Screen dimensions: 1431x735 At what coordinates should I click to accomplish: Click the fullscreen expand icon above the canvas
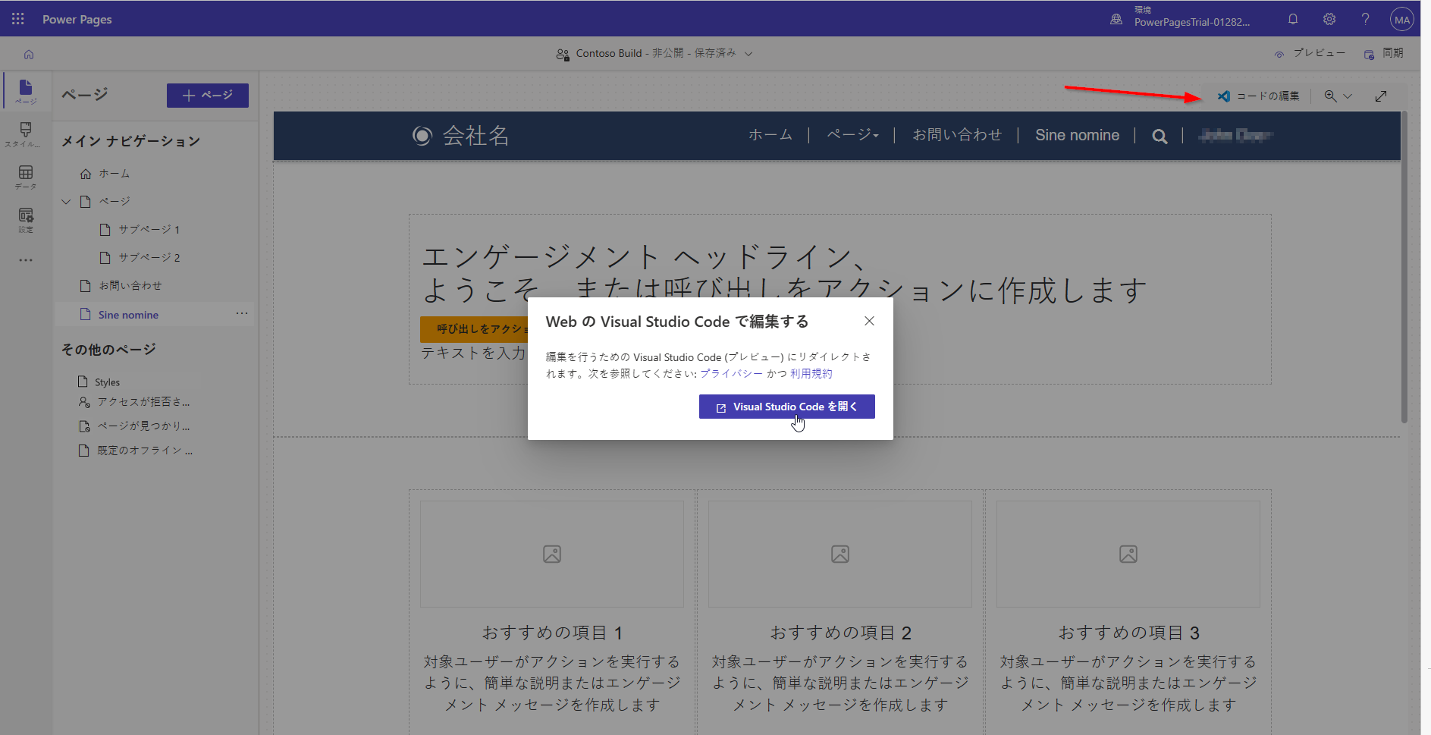point(1381,96)
